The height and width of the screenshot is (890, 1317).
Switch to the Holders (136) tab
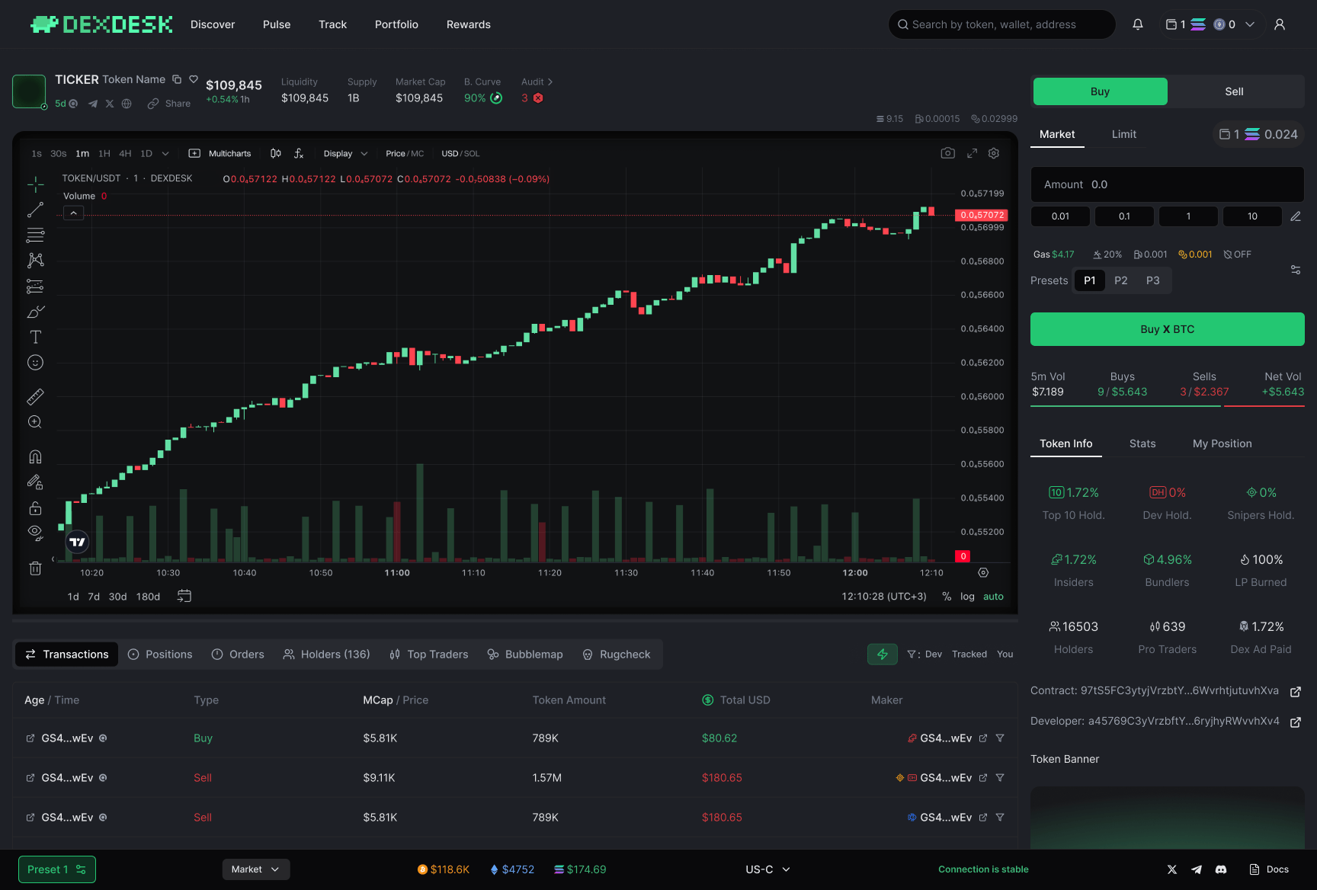[326, 655]
